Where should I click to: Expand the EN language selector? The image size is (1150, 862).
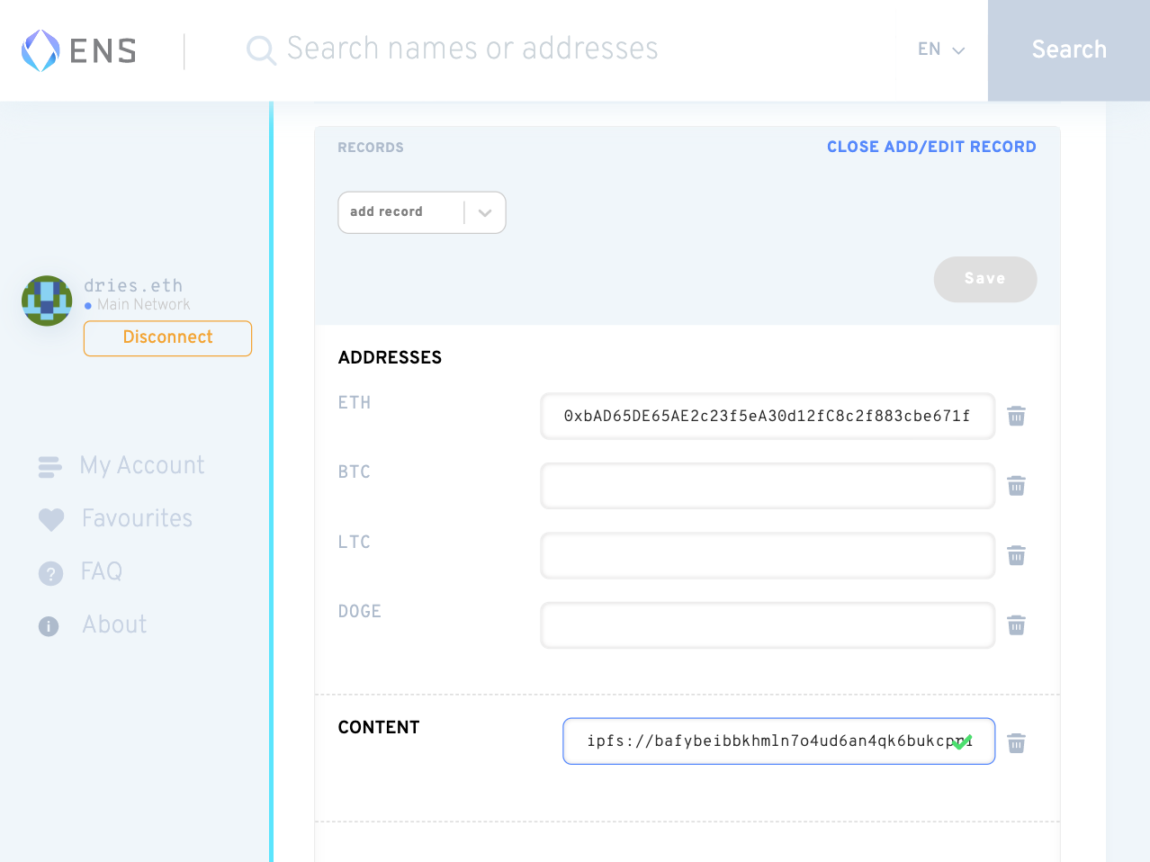pyautogui.click(x=939, y=50)
